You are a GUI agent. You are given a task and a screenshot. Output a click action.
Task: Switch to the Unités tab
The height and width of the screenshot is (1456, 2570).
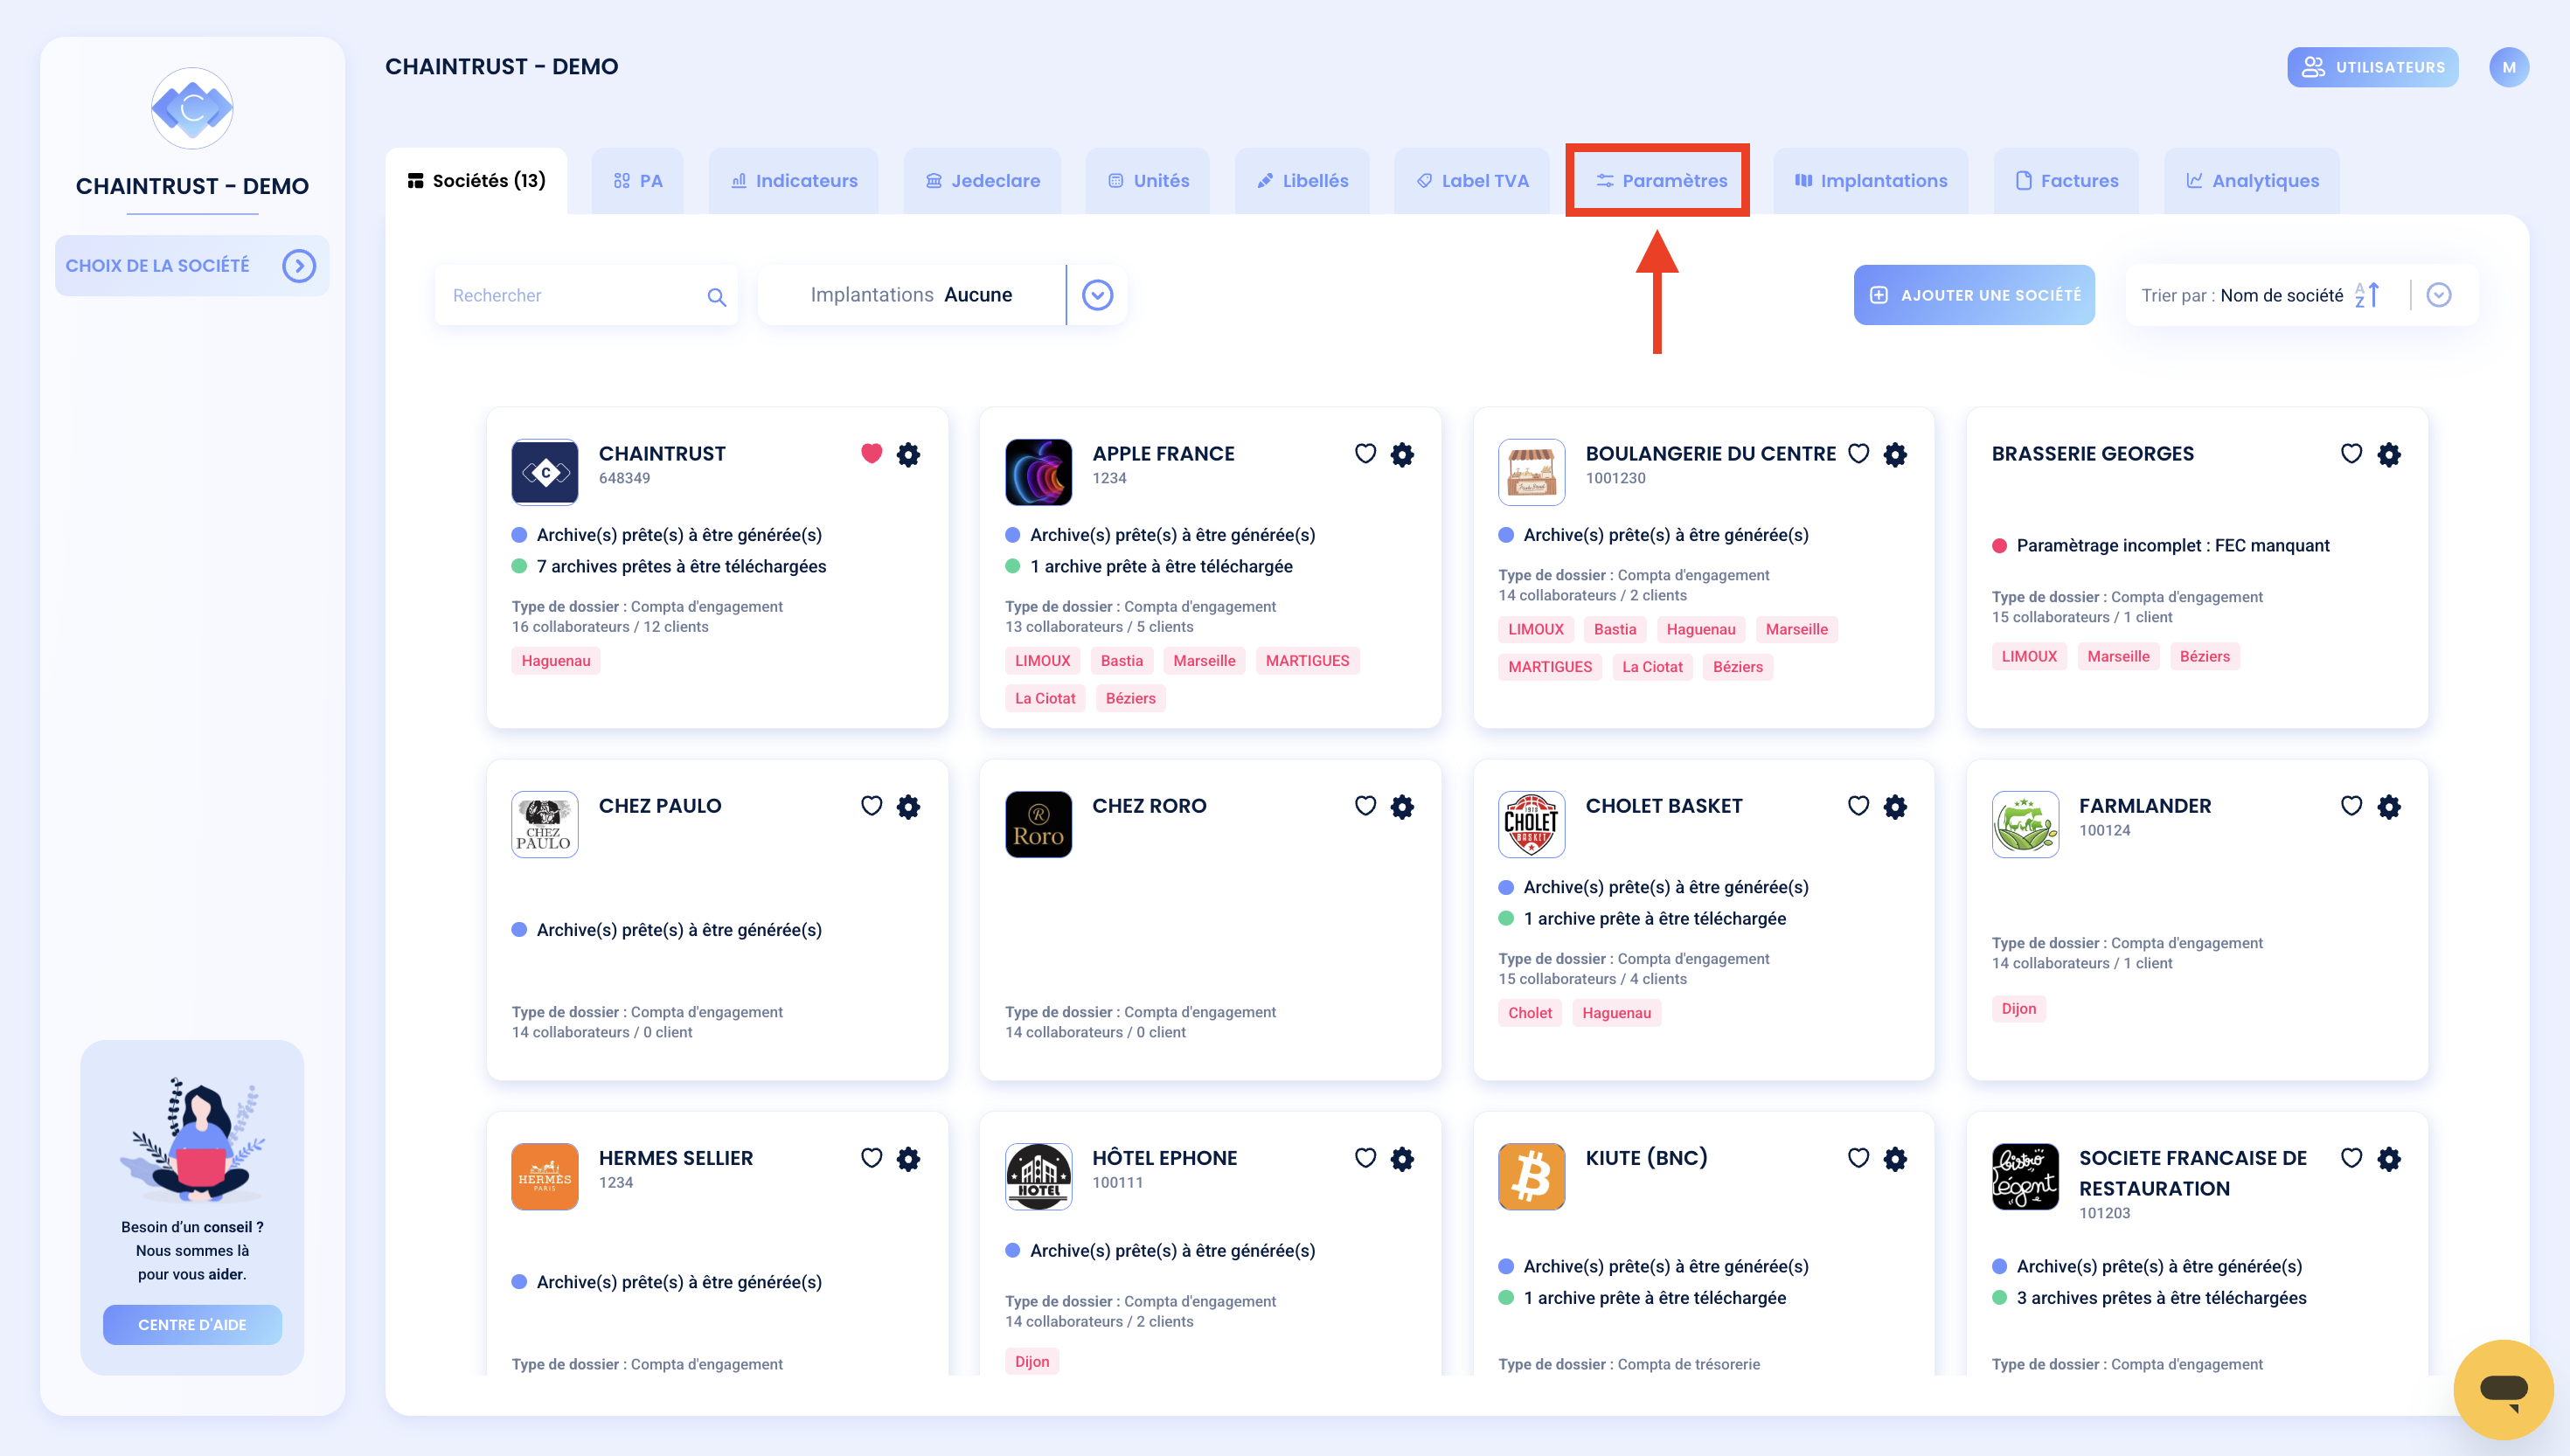click(x=1148, y=181)
